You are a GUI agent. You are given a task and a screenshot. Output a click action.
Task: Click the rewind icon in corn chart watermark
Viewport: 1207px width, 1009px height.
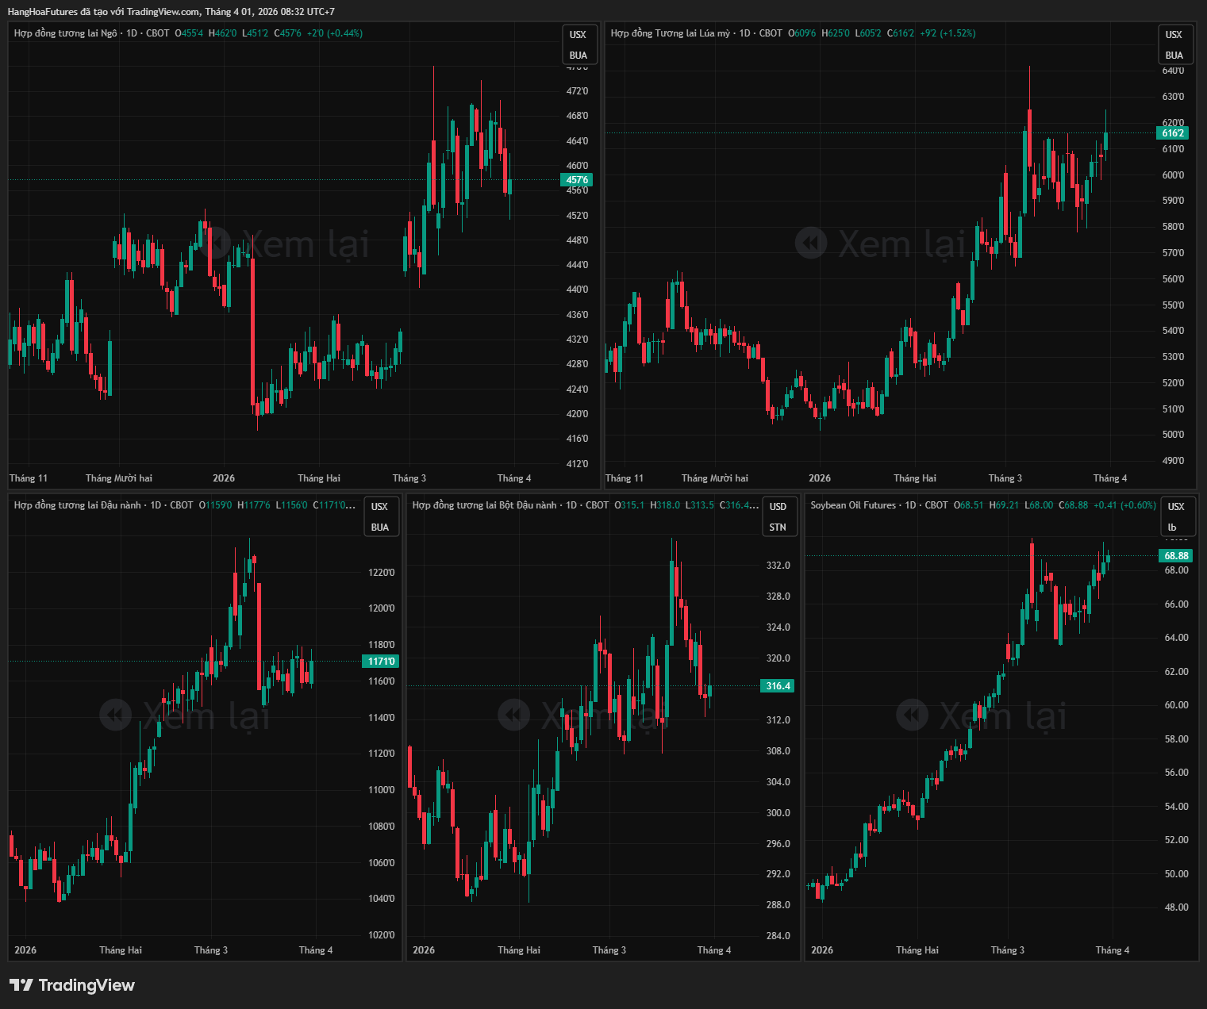(x=214, y=244)
